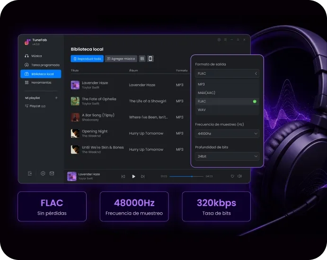This screenshot has height=260, width=327.
Task: Click The Fate of Ophelia cover thumbnail
Action: pyautogui.click(x=75, y=101)
